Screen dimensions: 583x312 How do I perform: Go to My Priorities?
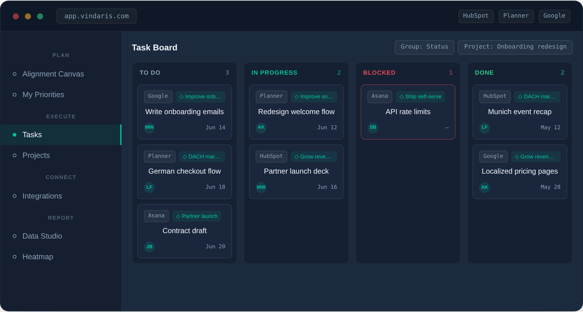(61, 95)
